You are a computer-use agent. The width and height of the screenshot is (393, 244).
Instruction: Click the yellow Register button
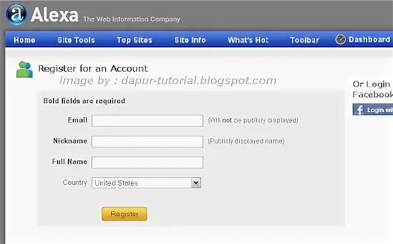tap(124, 214)
